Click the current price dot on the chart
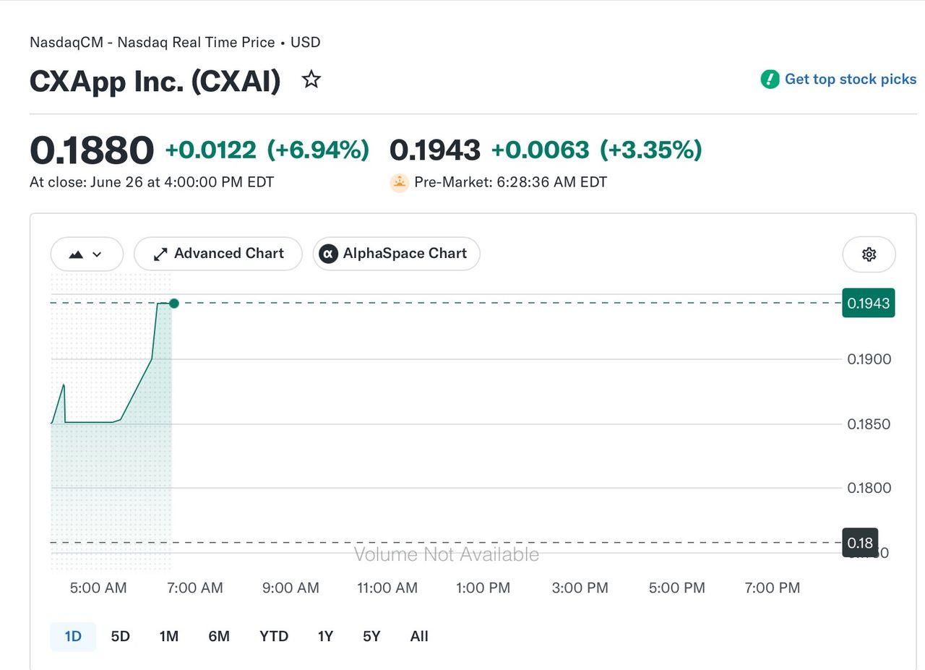This screenshot has height=670, width=925. click(x=174, y=304)
